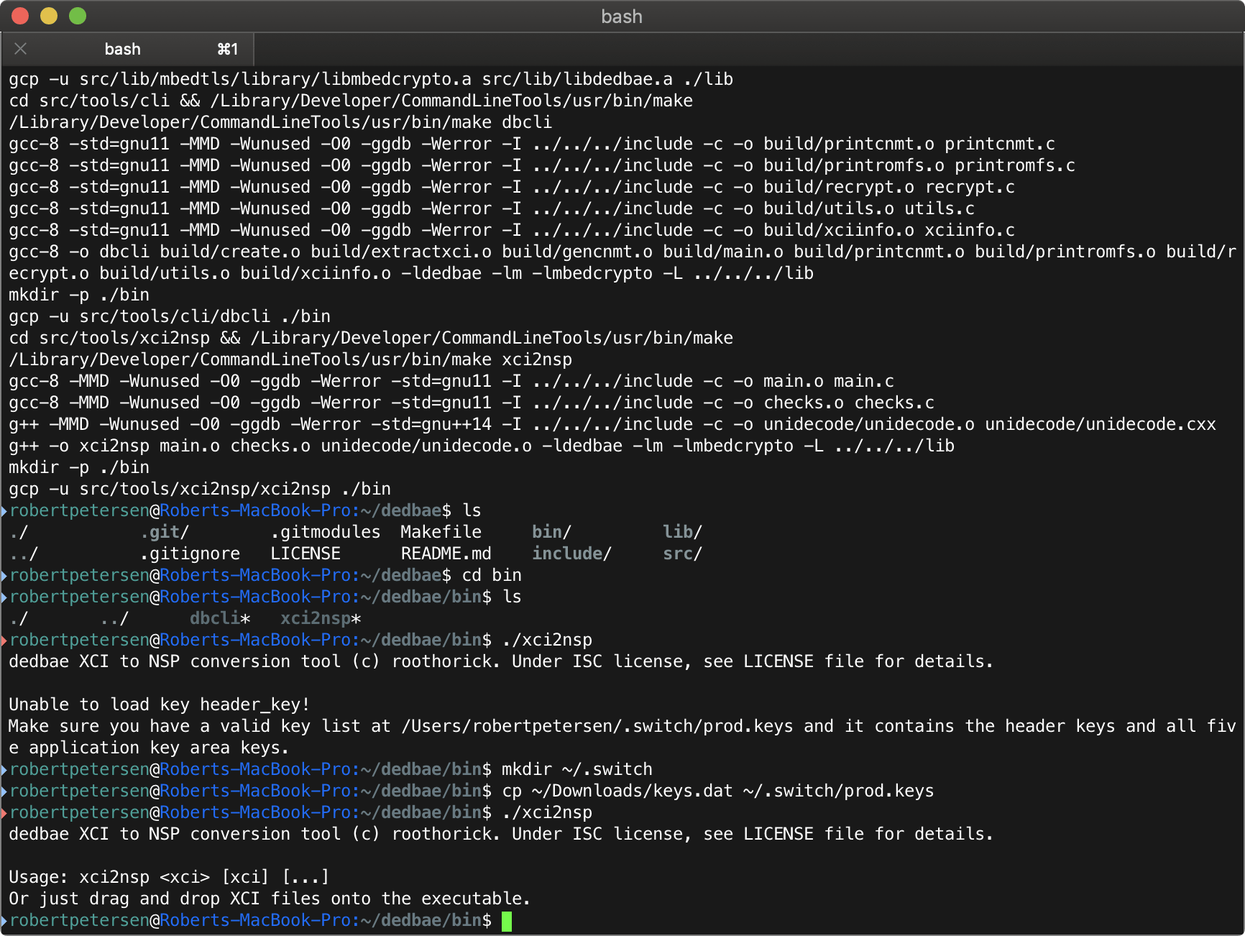This screenshot has height=936, width=1245.
Task: Click the red window close button
Action: coord(20,16)
